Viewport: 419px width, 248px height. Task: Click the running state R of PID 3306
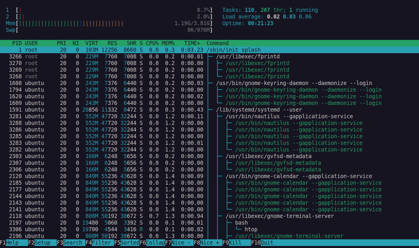pos(141,230)
